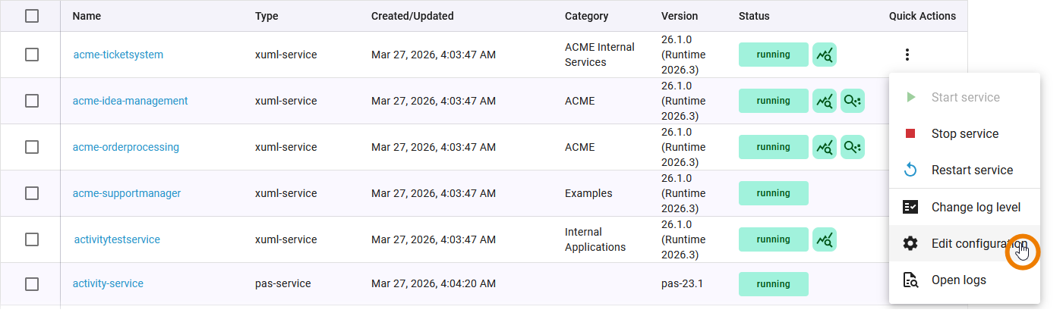
Task: Tick the activity-service row checkbox
Action: pos(32,284)
